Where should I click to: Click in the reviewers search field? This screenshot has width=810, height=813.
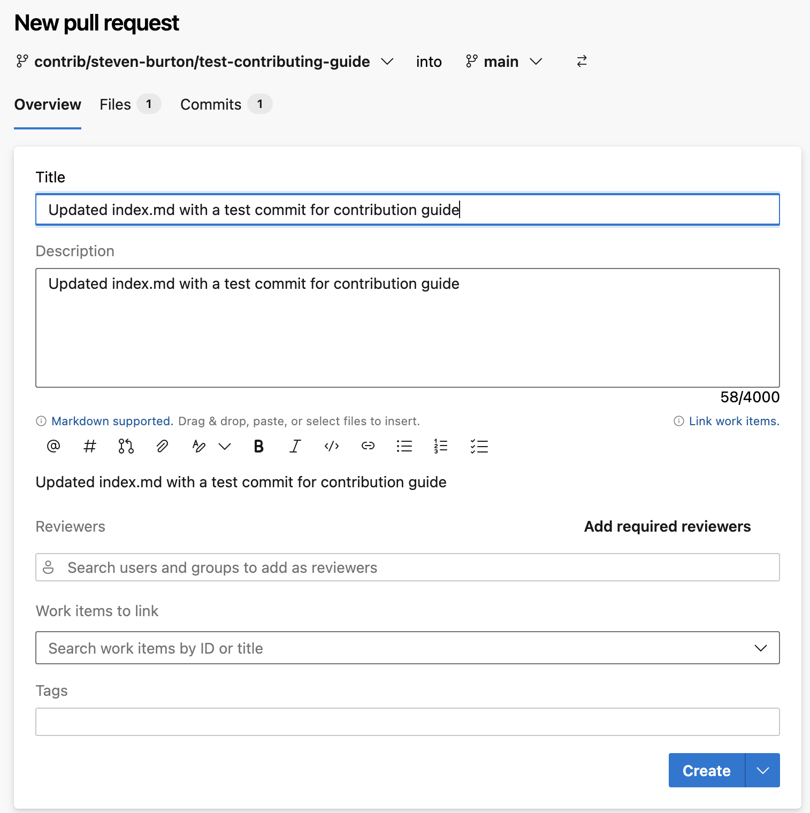(x=407, y=567)
